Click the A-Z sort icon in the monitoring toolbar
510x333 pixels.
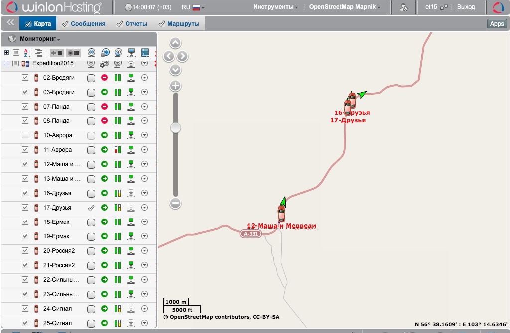pos(27,53)
